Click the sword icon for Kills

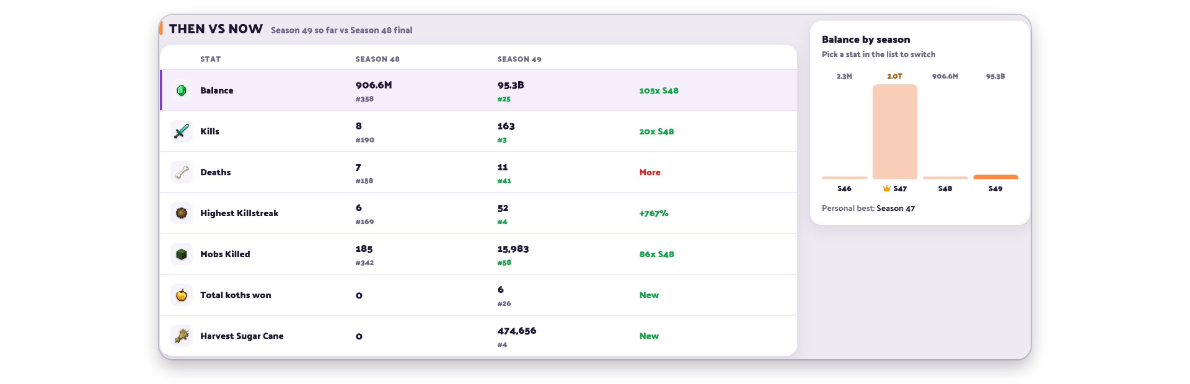click(182, 131)
